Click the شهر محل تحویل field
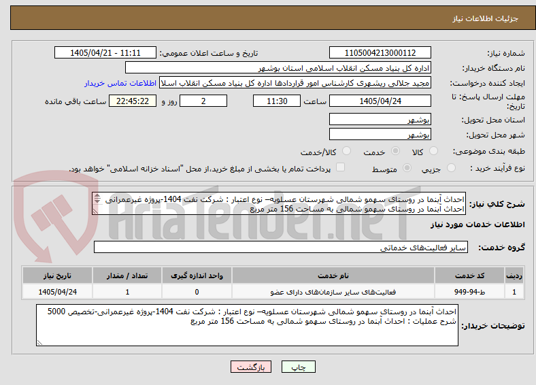 (380, 134)
